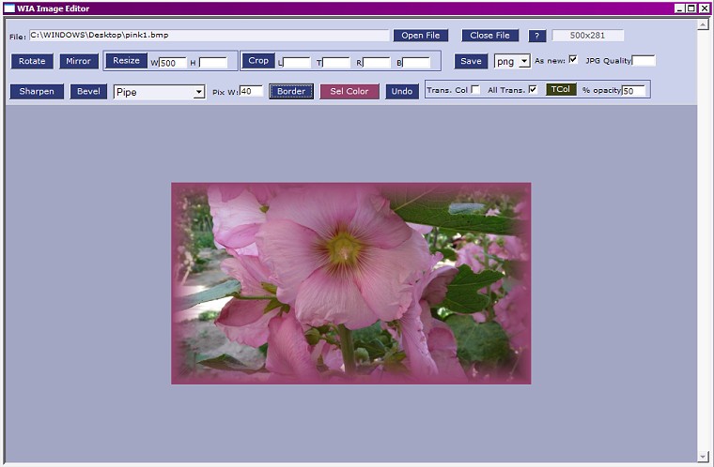714x467 pixels.
Task: Expand the Pipe border style dropdown
Action: 199,92
